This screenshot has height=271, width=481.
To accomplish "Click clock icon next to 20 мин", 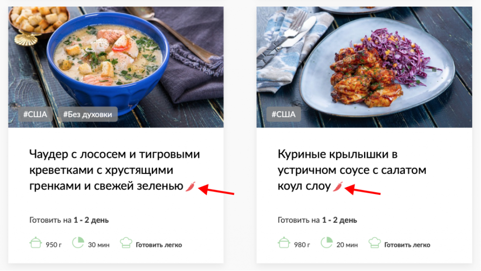I will (326, 242).
